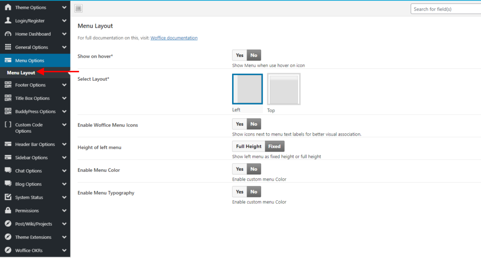Image resolution: width=481 pixels, height=258 pixels.
Task: Set Show on hover to Yes
Action: (240, 55)
